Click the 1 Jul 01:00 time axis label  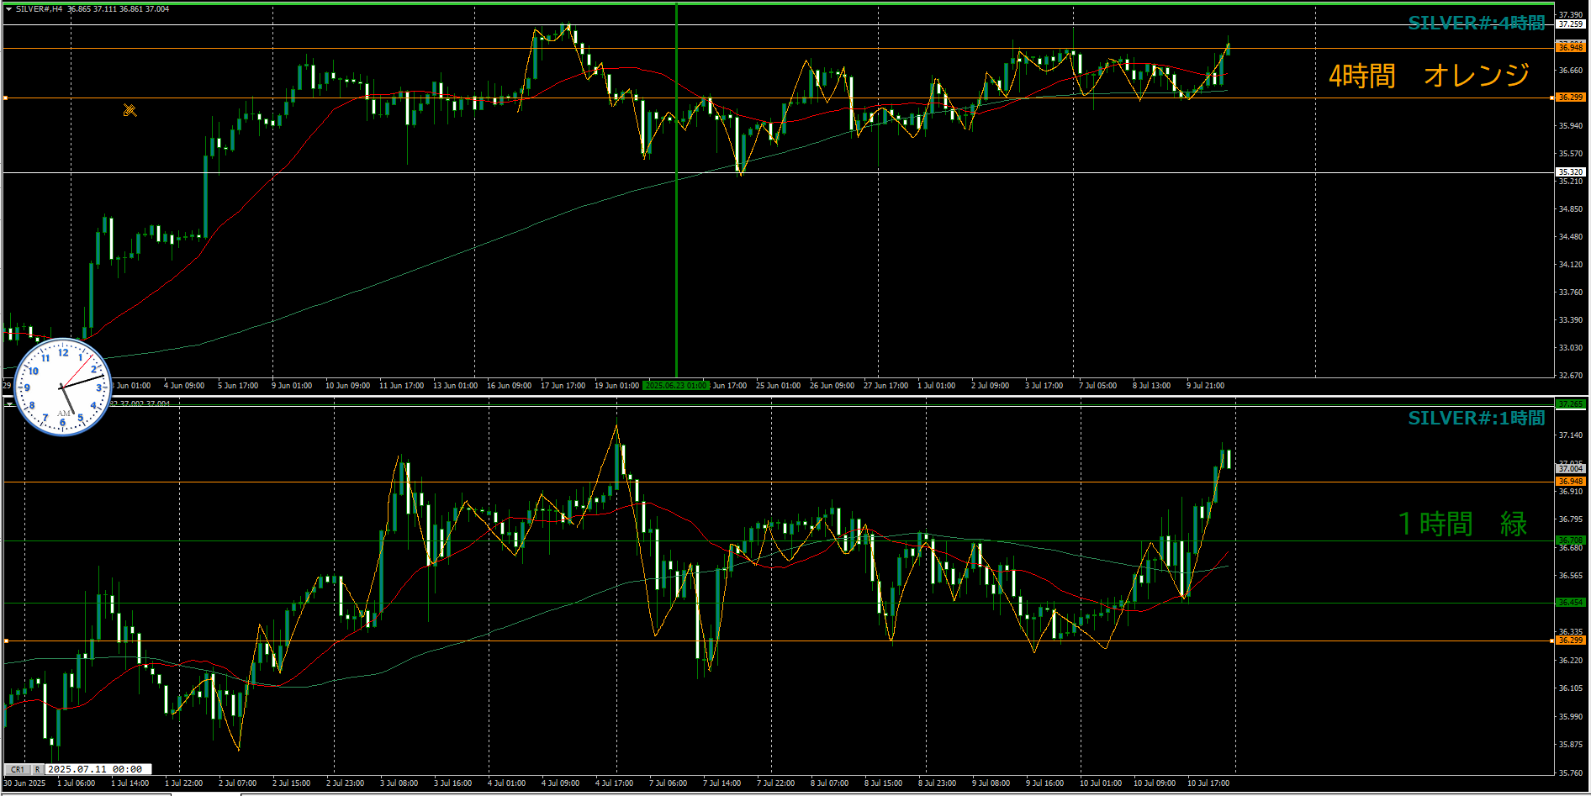pyautogui.click(x=936, y=386)
